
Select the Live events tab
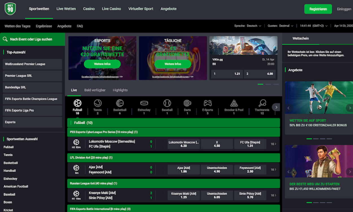pos(74,90)
